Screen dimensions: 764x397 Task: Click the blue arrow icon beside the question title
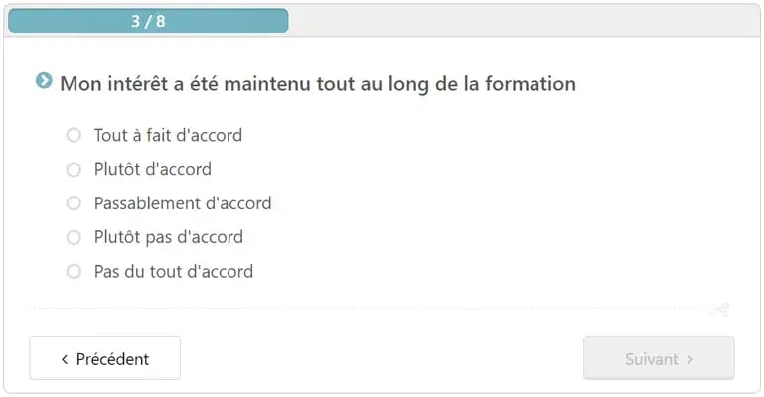[x=44, y=80]
